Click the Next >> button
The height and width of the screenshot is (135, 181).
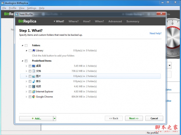(134, 118)
